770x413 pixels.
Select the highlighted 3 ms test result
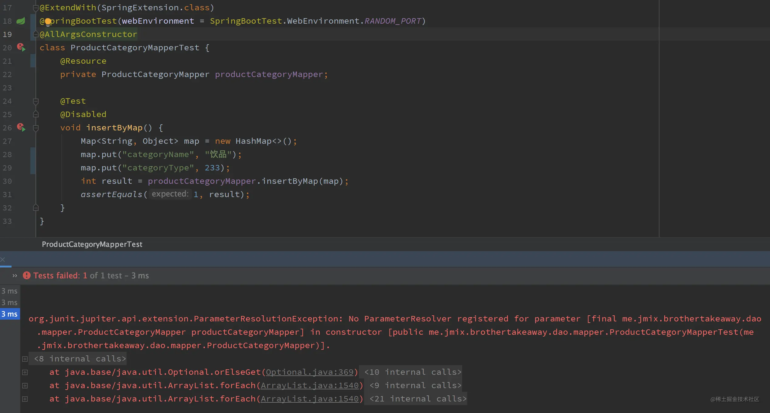click(10, 314)
